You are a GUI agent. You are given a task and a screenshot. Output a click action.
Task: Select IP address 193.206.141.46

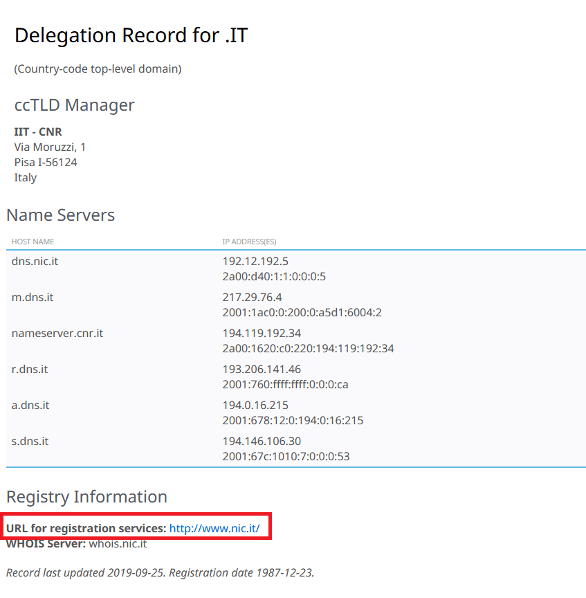262,369
